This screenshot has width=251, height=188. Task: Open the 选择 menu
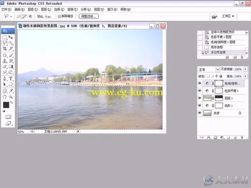59,9
